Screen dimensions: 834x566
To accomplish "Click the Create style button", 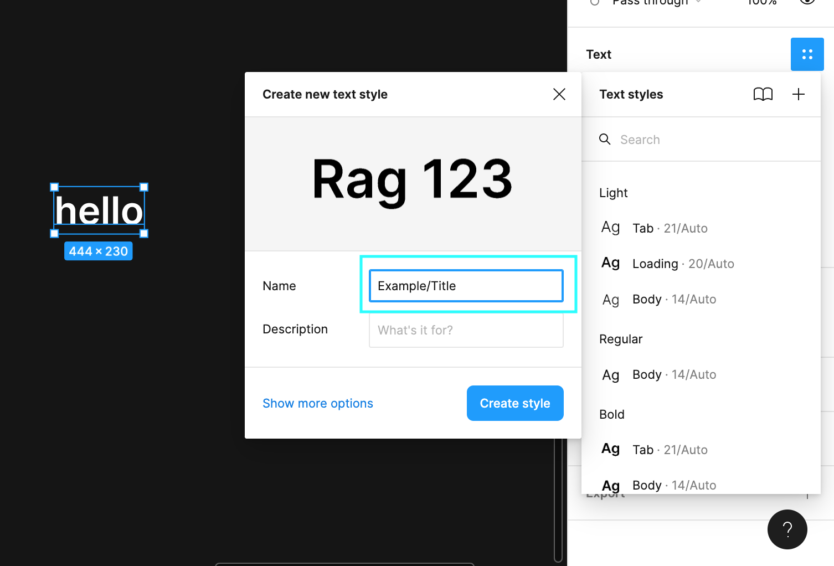I will coord(515,403).
